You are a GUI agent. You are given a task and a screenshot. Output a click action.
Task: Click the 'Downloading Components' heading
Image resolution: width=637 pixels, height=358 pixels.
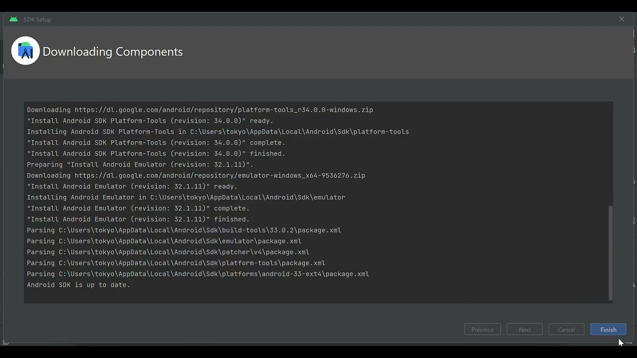coord(112,52)
